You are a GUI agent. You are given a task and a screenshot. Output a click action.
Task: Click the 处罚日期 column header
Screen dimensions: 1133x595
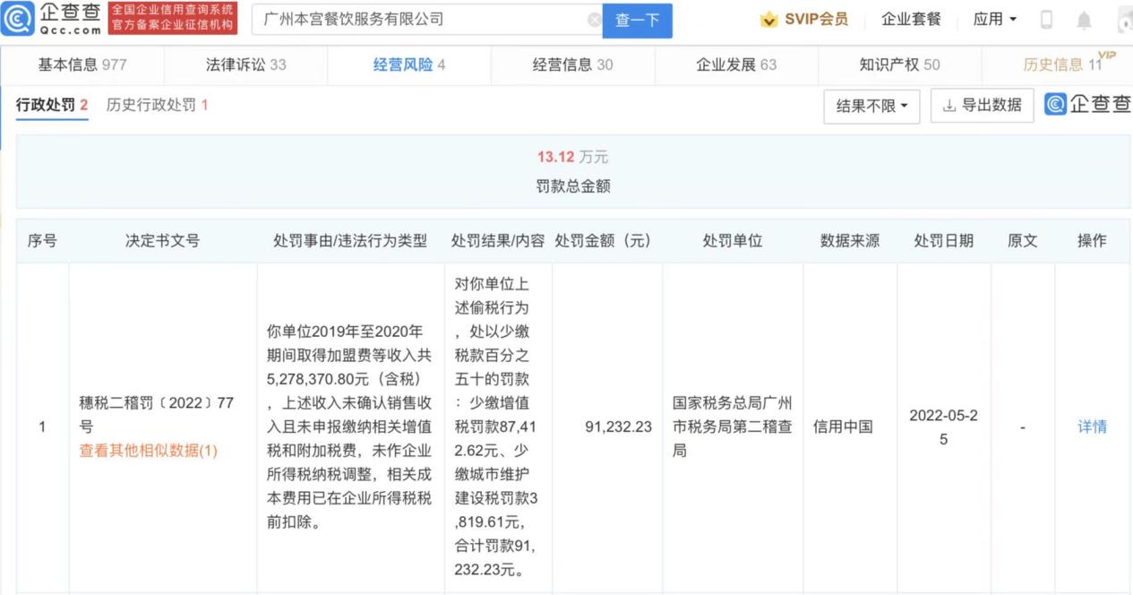[x=943, y=240]
